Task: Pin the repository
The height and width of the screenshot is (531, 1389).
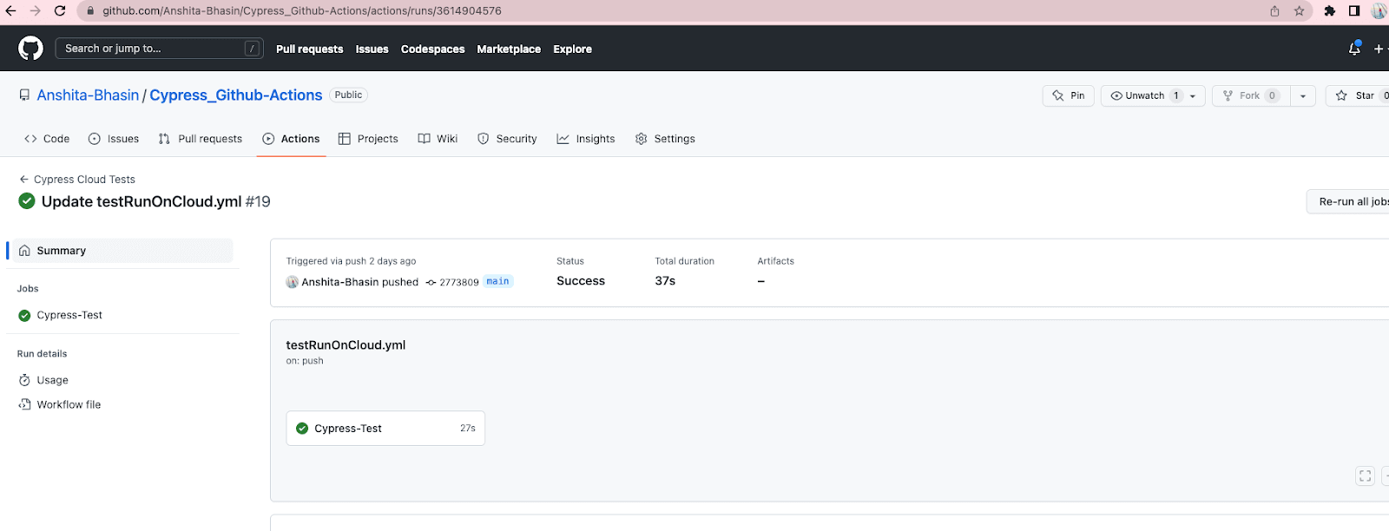Action: point(1069,95)
